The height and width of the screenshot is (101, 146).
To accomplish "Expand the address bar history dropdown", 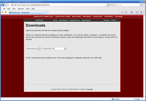I will click(108, 5).
